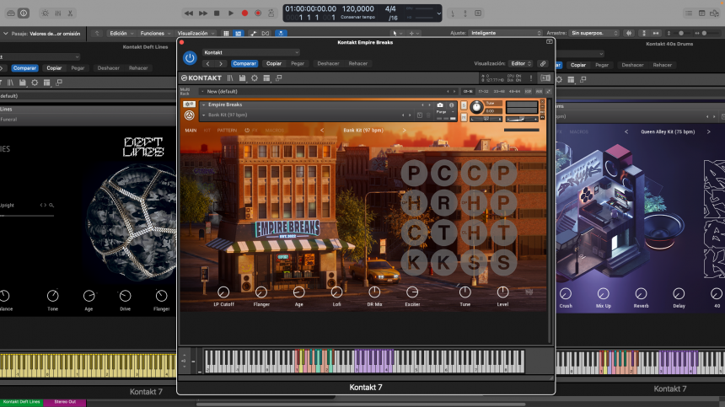
Task: Toggle Solo button S on Empire Breaks instrument
Action: pyautogui.click(x=464, y=106)
